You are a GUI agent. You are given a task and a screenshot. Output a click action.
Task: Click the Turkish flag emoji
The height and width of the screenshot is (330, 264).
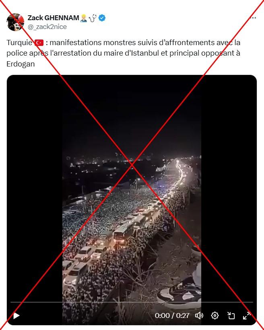[39, 43]
